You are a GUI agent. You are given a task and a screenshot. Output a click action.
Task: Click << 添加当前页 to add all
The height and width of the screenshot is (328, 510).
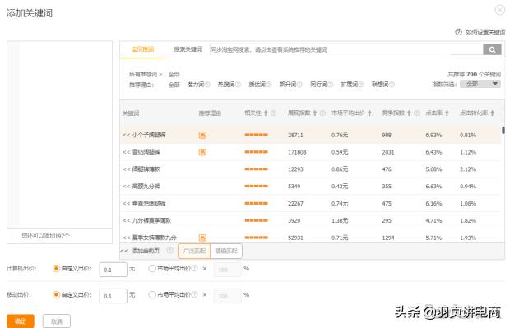pyautogui.click(x=140, y=251)
